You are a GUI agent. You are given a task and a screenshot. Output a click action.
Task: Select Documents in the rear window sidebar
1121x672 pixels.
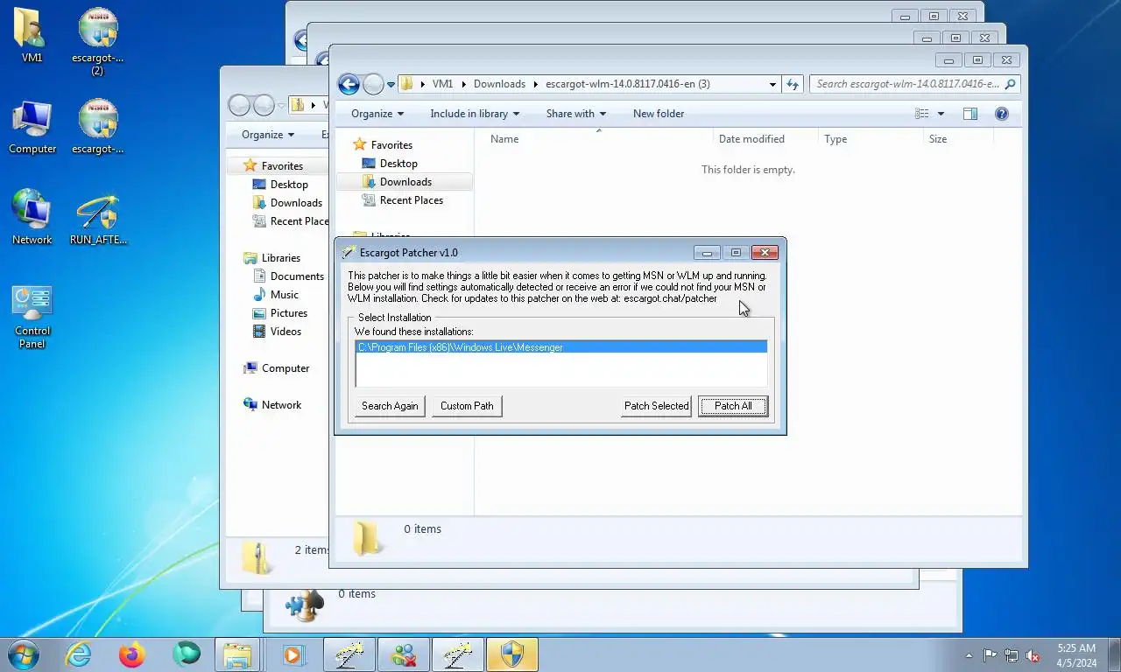pyautogui.click(x=297, y=276)
